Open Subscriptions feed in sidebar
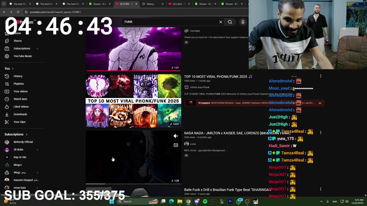Image resolution: width=367 pixels, height=206 pixels. 22,49
